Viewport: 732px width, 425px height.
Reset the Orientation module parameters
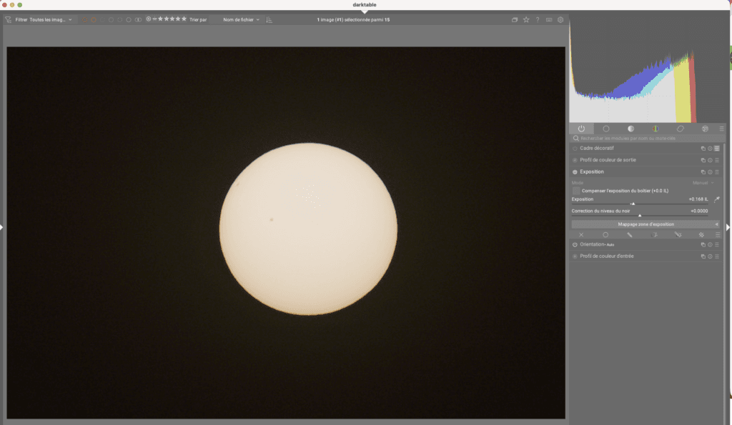point(710,244)
